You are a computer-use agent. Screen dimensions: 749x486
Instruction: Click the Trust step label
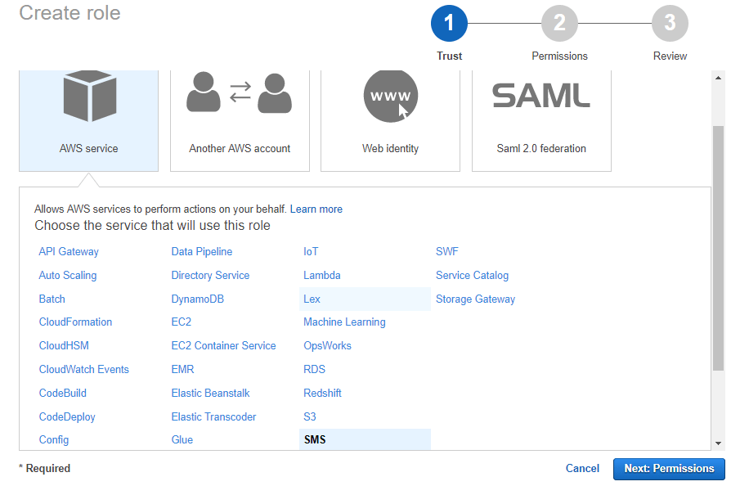450,56
